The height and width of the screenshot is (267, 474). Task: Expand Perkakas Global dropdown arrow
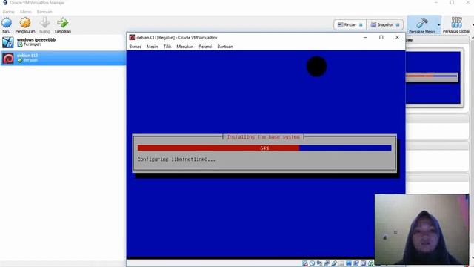click(x=473, y=25)
